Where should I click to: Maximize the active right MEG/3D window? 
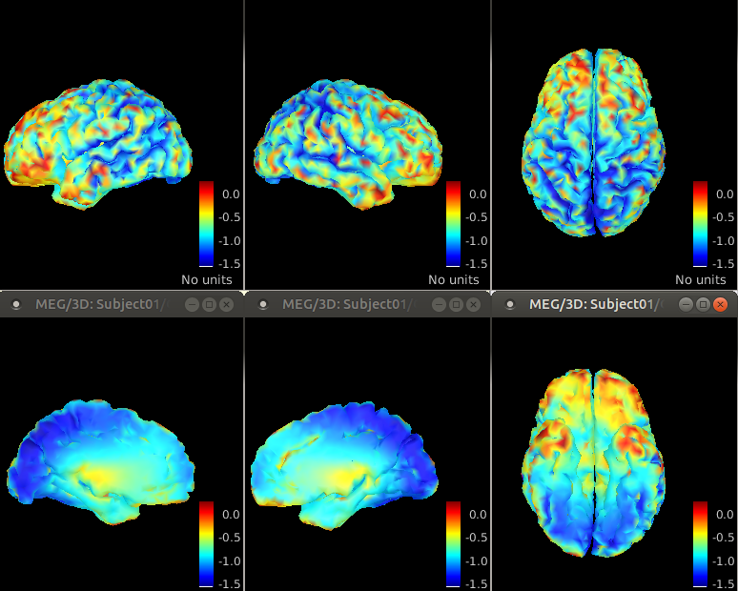[x=703, y=304]
